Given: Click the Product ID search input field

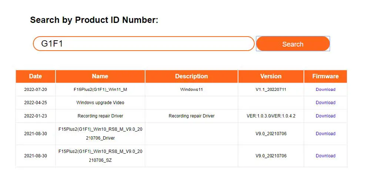Looking at the screenshot, I should (x=144, y=44).
